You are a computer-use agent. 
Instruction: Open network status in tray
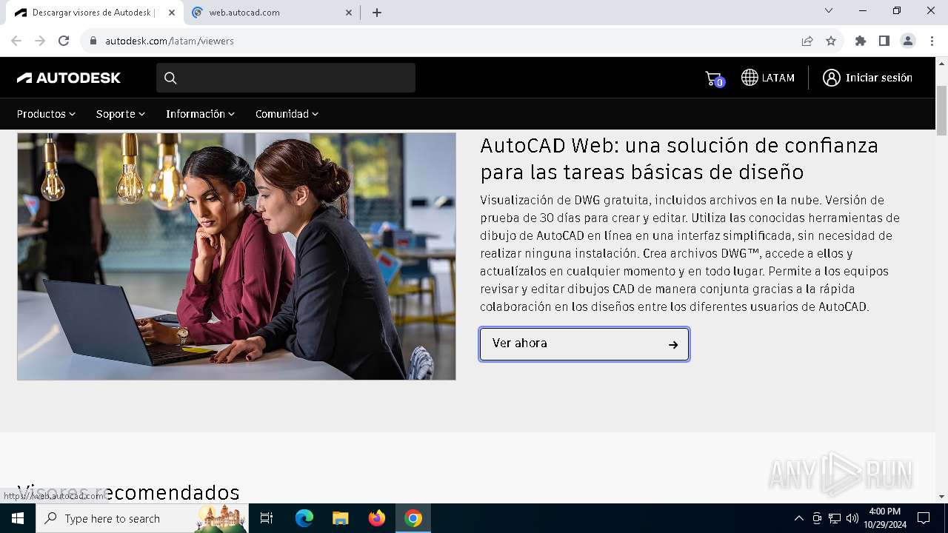tap(835, 518)
